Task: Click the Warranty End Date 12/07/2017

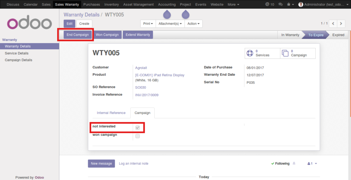Action: point(255,75)
